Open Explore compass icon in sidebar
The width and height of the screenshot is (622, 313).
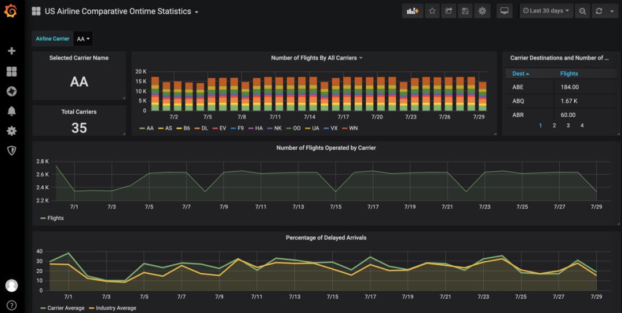coord(12,91)
